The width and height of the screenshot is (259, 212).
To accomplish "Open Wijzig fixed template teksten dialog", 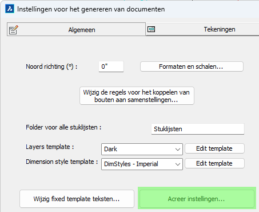I will coord(77,199).
